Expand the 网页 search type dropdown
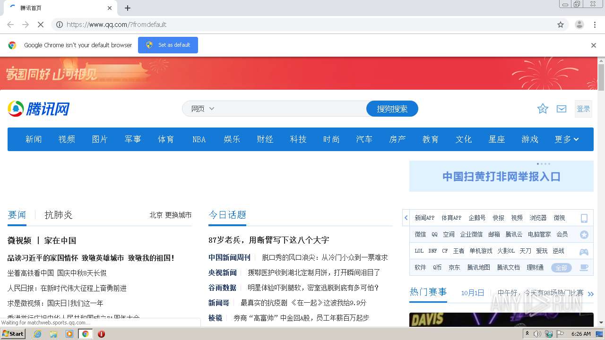 203,109
